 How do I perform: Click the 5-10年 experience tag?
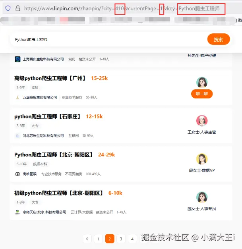(21, 164)
